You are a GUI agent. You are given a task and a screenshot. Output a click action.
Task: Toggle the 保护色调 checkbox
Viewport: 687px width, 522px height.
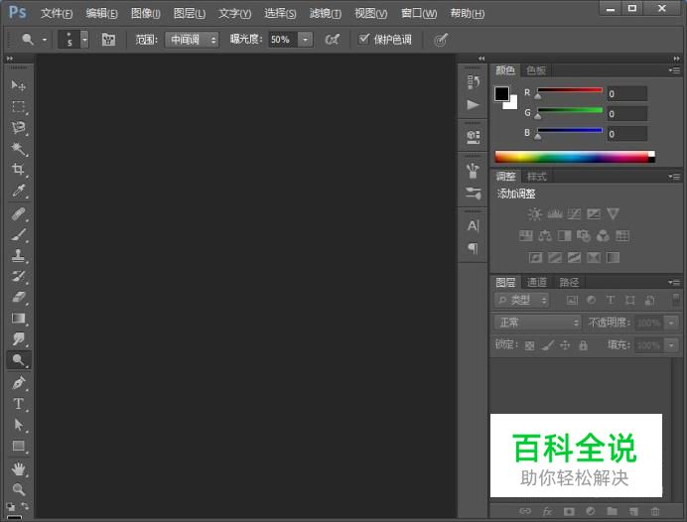click(x=364, y=39)
